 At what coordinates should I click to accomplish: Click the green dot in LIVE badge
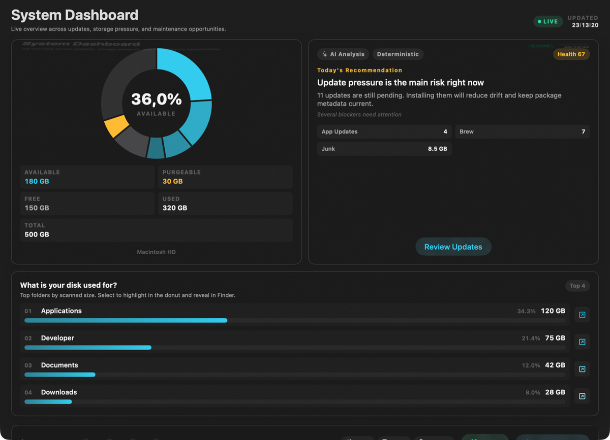(x=540, y=22)
